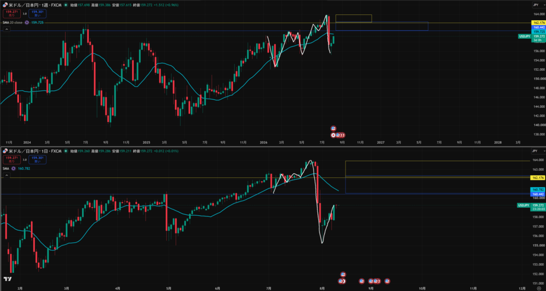The image size is (546, 291).
Task: Click SMA value 159.725 in weekly legend
Action: tap(37, 22)
